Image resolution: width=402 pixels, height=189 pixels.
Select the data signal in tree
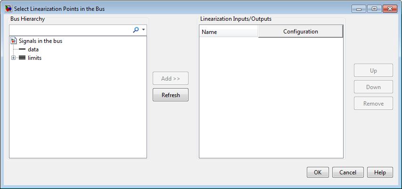coord(33,49)
